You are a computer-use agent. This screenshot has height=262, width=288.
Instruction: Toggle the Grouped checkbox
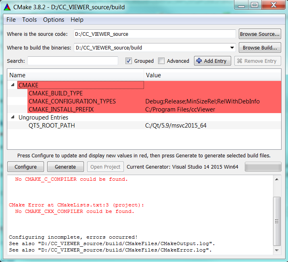(x=129, y=61)
